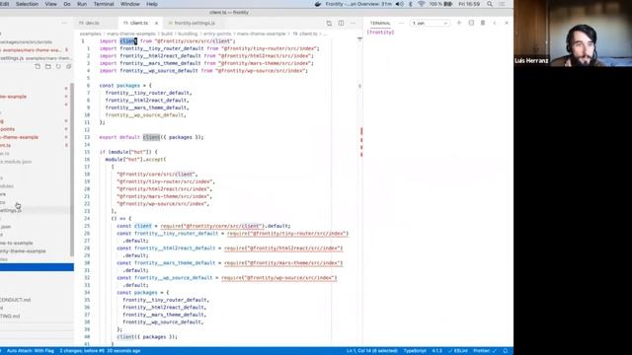Click the 'Auto Attach: With Flag' status item
This screenshot has height=355, width=632.
point(31,351)
